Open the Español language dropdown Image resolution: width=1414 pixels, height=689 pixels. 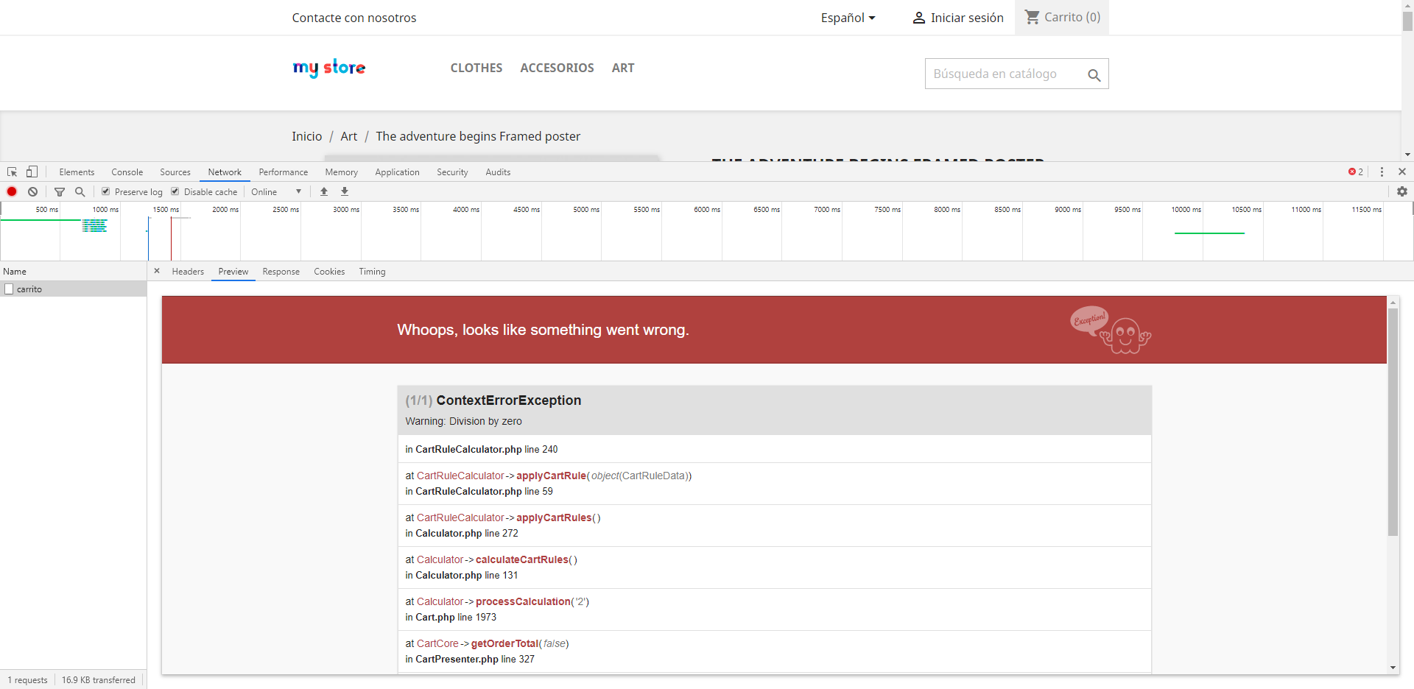(x=848, y=18)
